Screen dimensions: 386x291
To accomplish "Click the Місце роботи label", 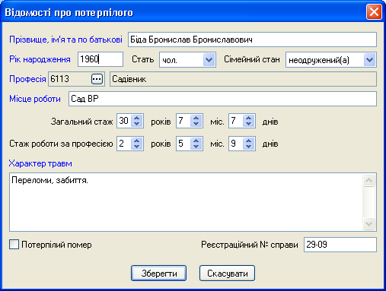I will [x=35, y=99].
